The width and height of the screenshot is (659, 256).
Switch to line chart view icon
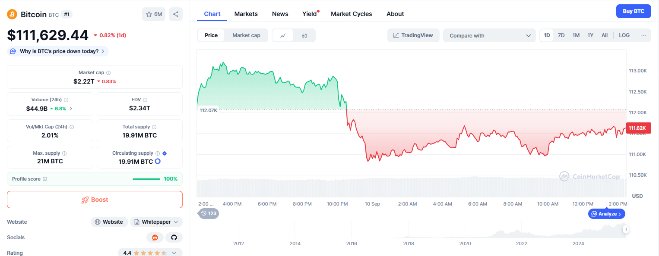pyautogui.click(x=283, y=35)
